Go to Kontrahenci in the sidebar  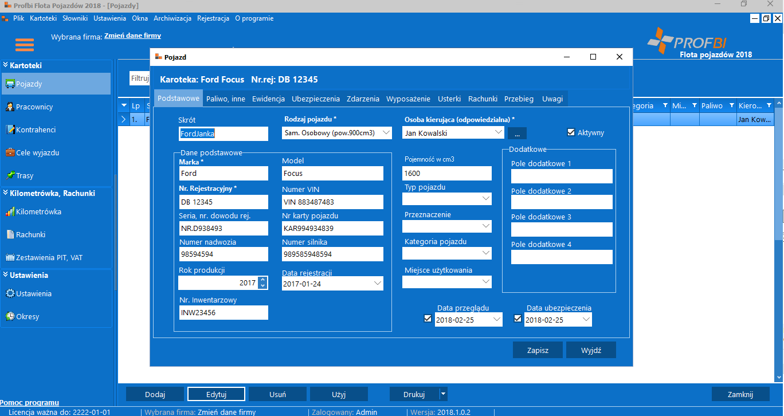tap(56, 129)
